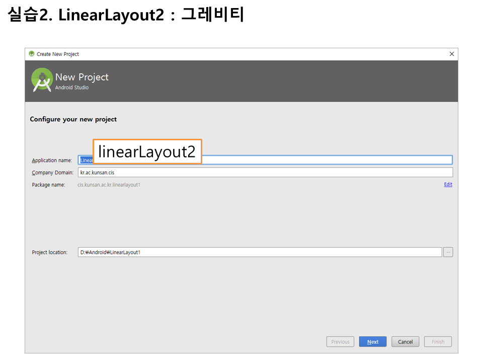Viewport: 483px width, 362px height.
Task: Click the Configure your new project heading
Action: tap(73, 119)
